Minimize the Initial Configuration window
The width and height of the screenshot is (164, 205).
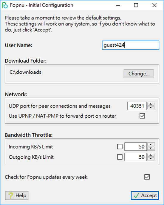coord(118,5)
